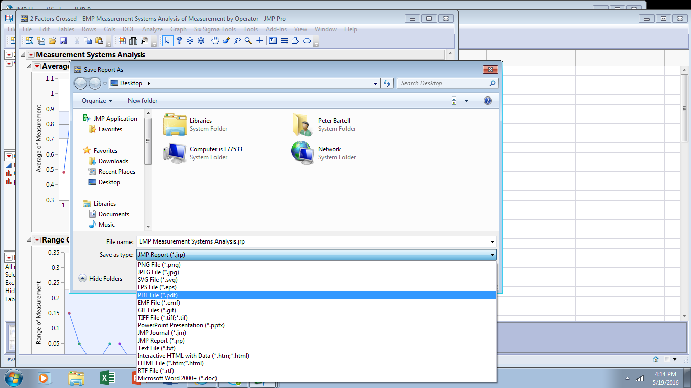Select the Magnifier zoom tool
The image size is (691, 388).
click(248, 41)
